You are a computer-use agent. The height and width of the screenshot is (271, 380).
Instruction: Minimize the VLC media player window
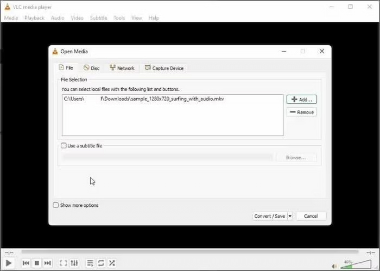[x=332, y=7]
